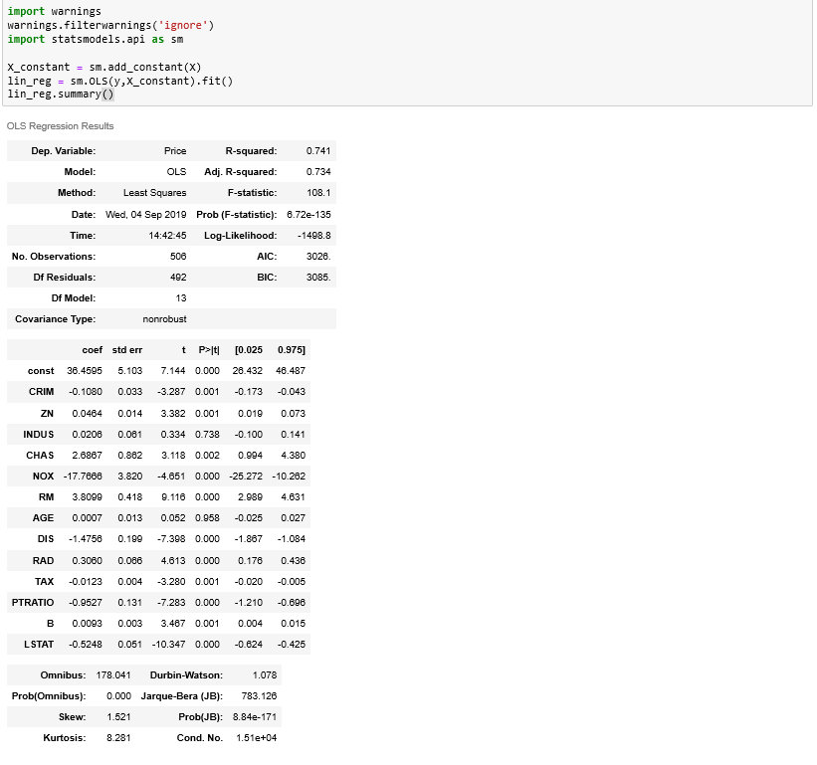
Task: Click the R-squared value 0.741
Action: (x=318, y=151)
